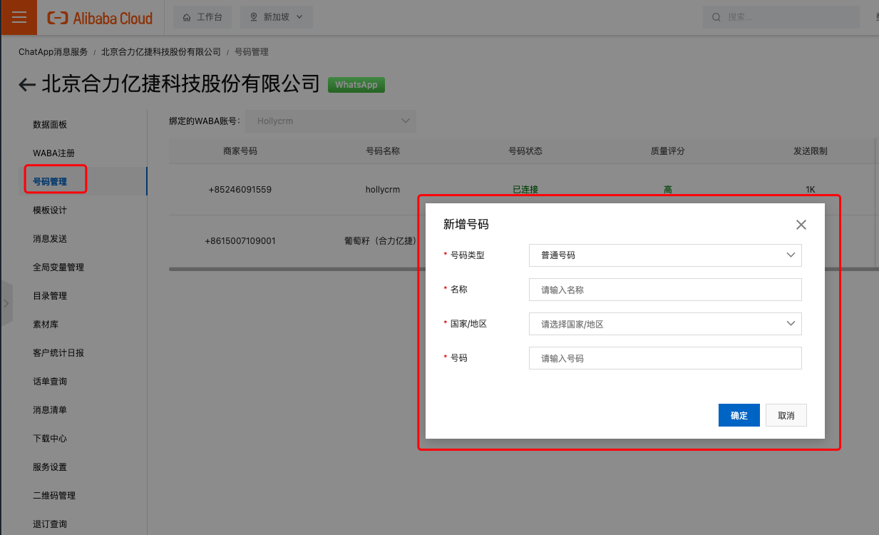The height and width of the screenshot is (535, 879).
Task: Click the 发送限制 column header
Action: 811,151
